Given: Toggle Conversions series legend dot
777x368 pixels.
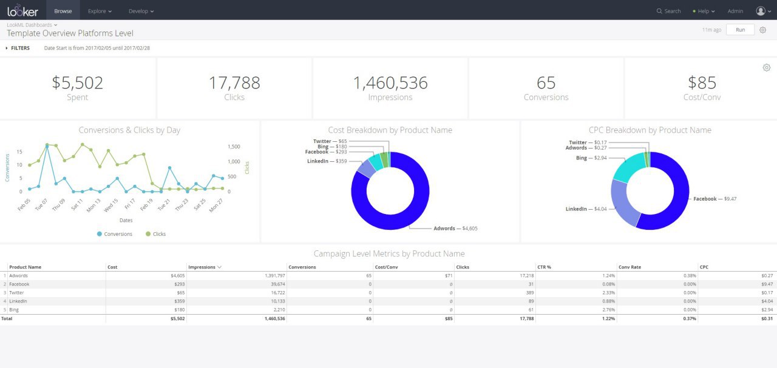Looking at the screenshot, I should tap(100, 234).
